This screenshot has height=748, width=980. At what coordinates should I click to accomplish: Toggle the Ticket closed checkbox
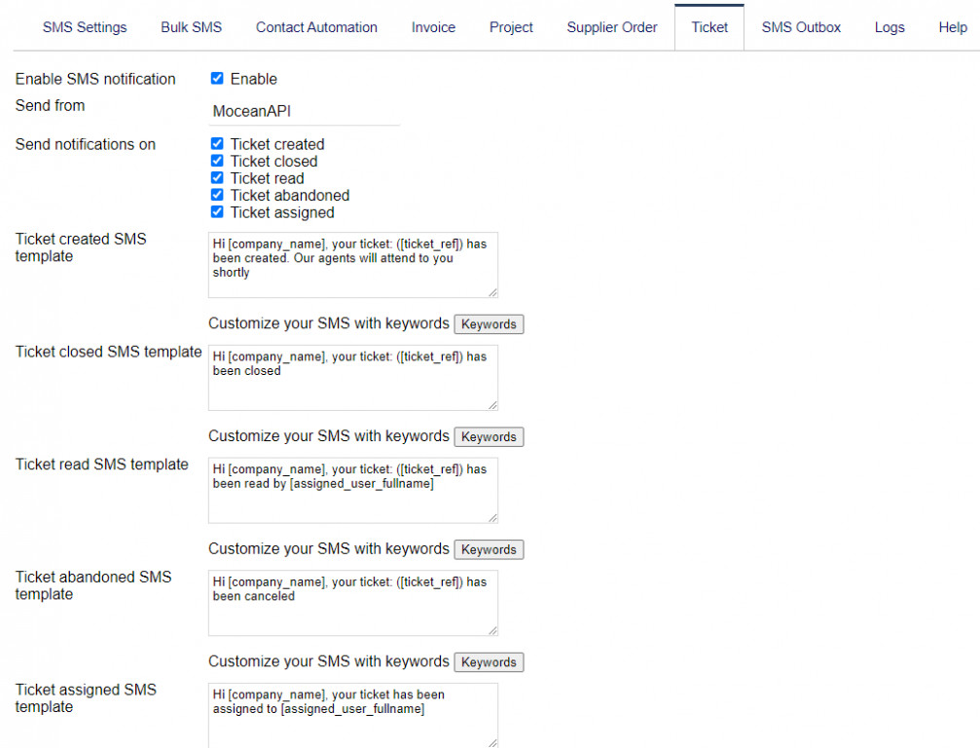point(217,161)
